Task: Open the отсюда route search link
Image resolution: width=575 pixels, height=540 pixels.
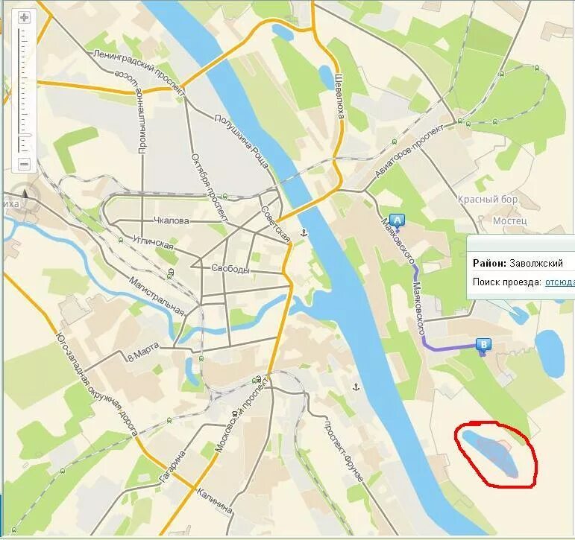Action: coord(559,282)
